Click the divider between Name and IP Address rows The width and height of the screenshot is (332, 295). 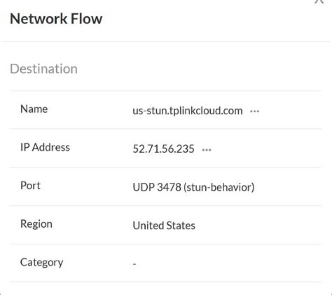point(166,129)
